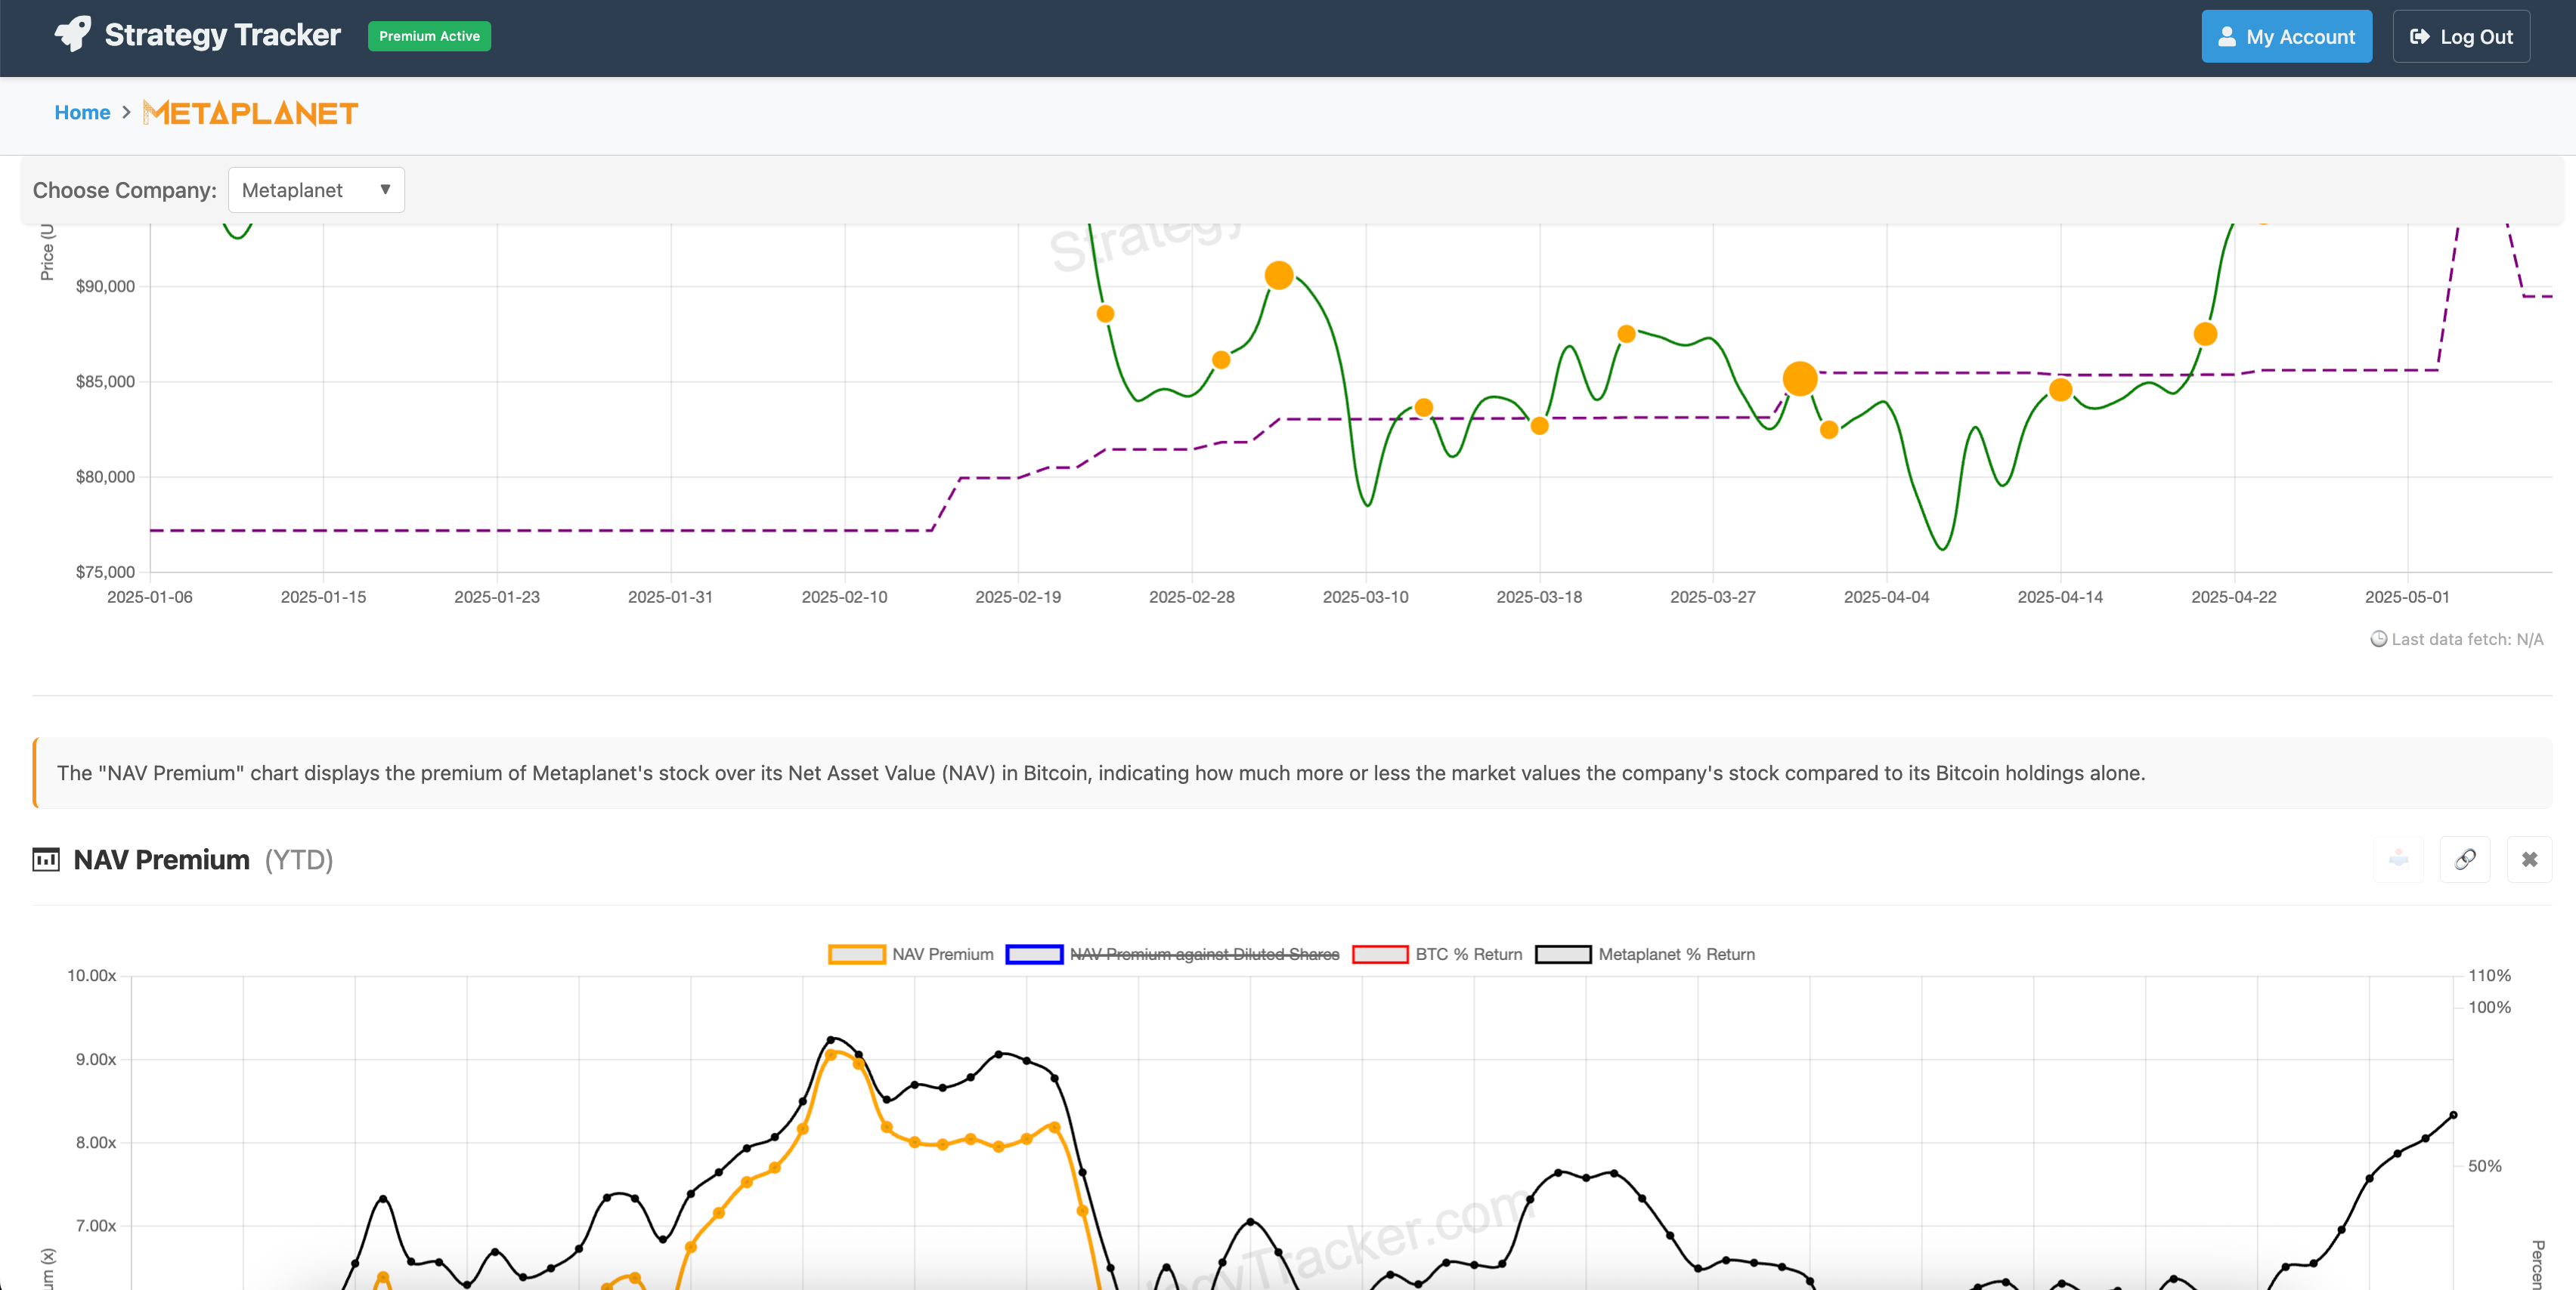Click the $75,000 y-axis label
The image size is (2576, 1290).
(105, 572)
